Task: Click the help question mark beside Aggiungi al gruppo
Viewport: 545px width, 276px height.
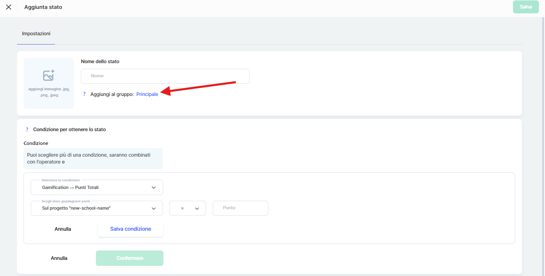Action: click(84, 94)
